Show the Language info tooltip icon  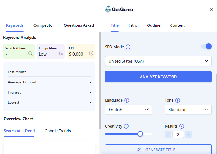[x=127, y=100]
